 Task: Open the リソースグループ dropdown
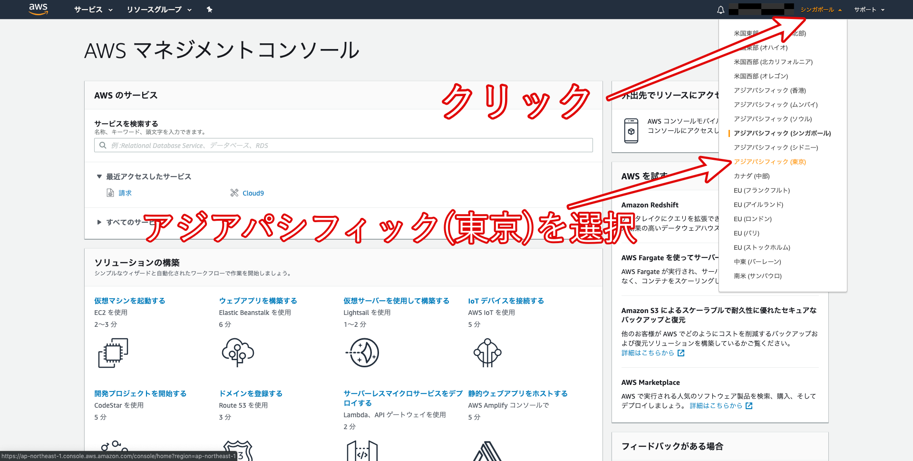(159, 10)
